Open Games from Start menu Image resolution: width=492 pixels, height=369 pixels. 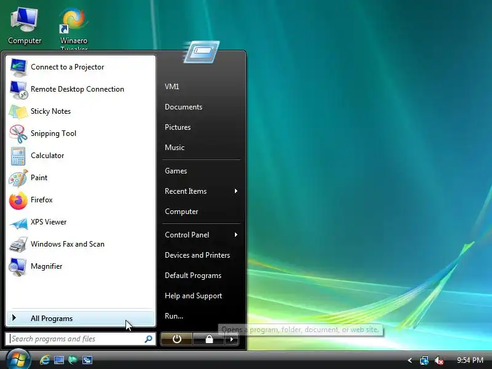tap(176, 171)
